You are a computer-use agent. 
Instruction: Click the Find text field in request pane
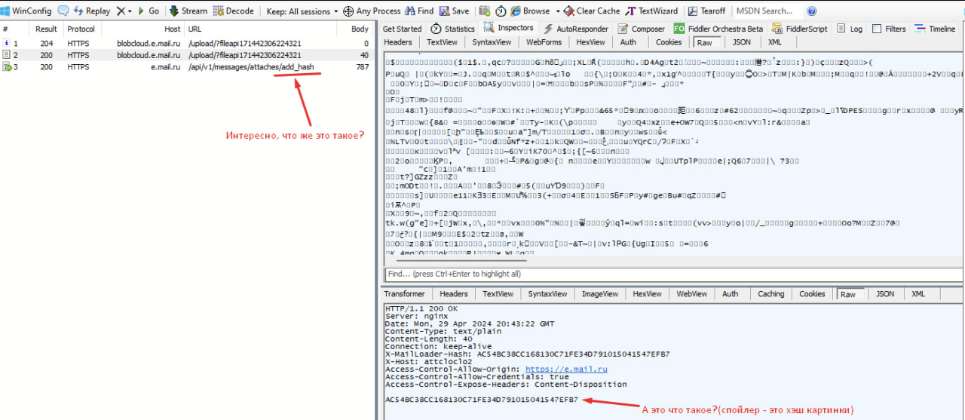point(671,274)
